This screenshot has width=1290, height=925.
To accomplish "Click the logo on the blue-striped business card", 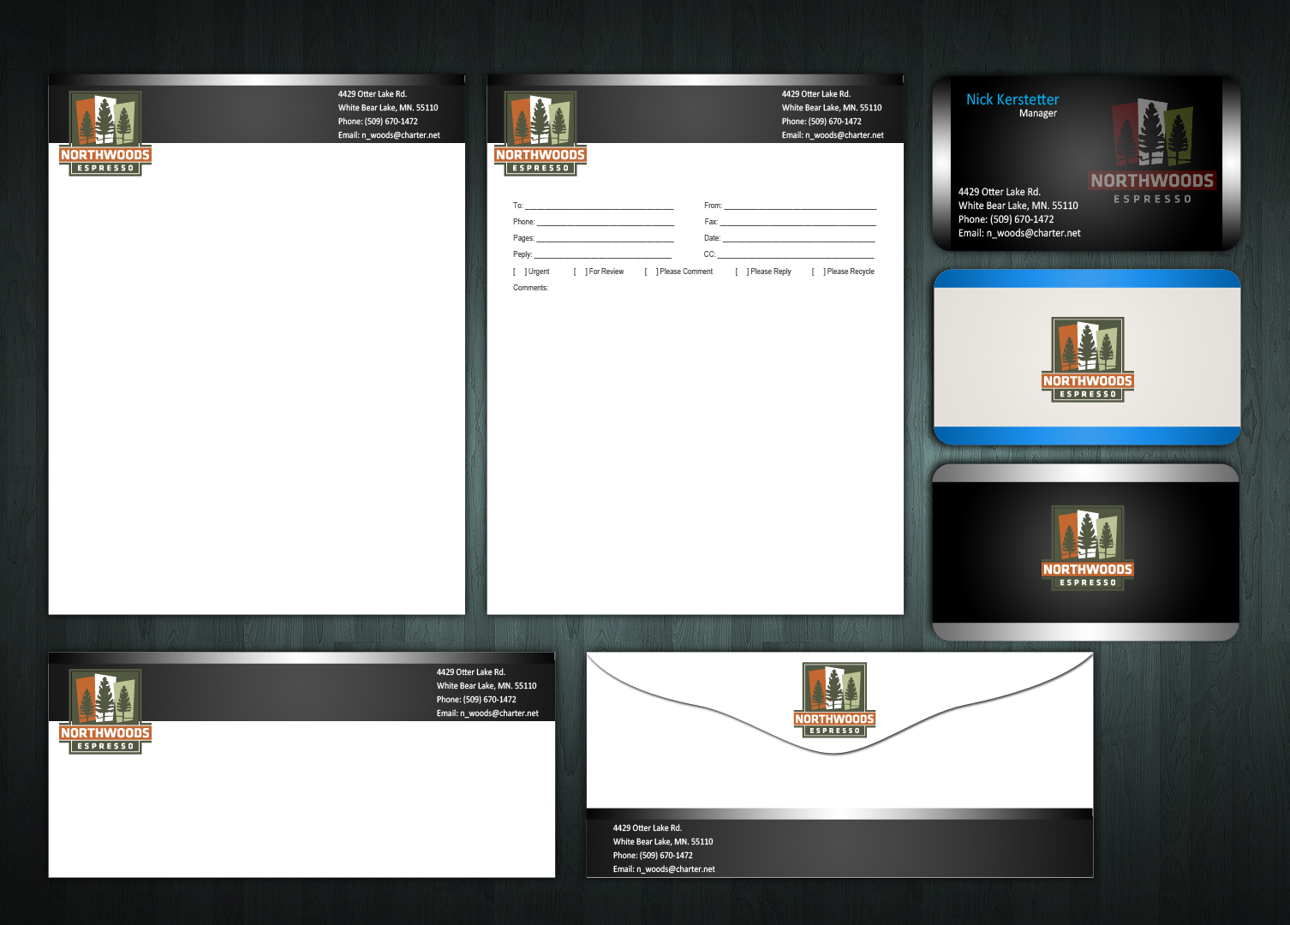I will pyautogui.click(x=1087, y=360).
